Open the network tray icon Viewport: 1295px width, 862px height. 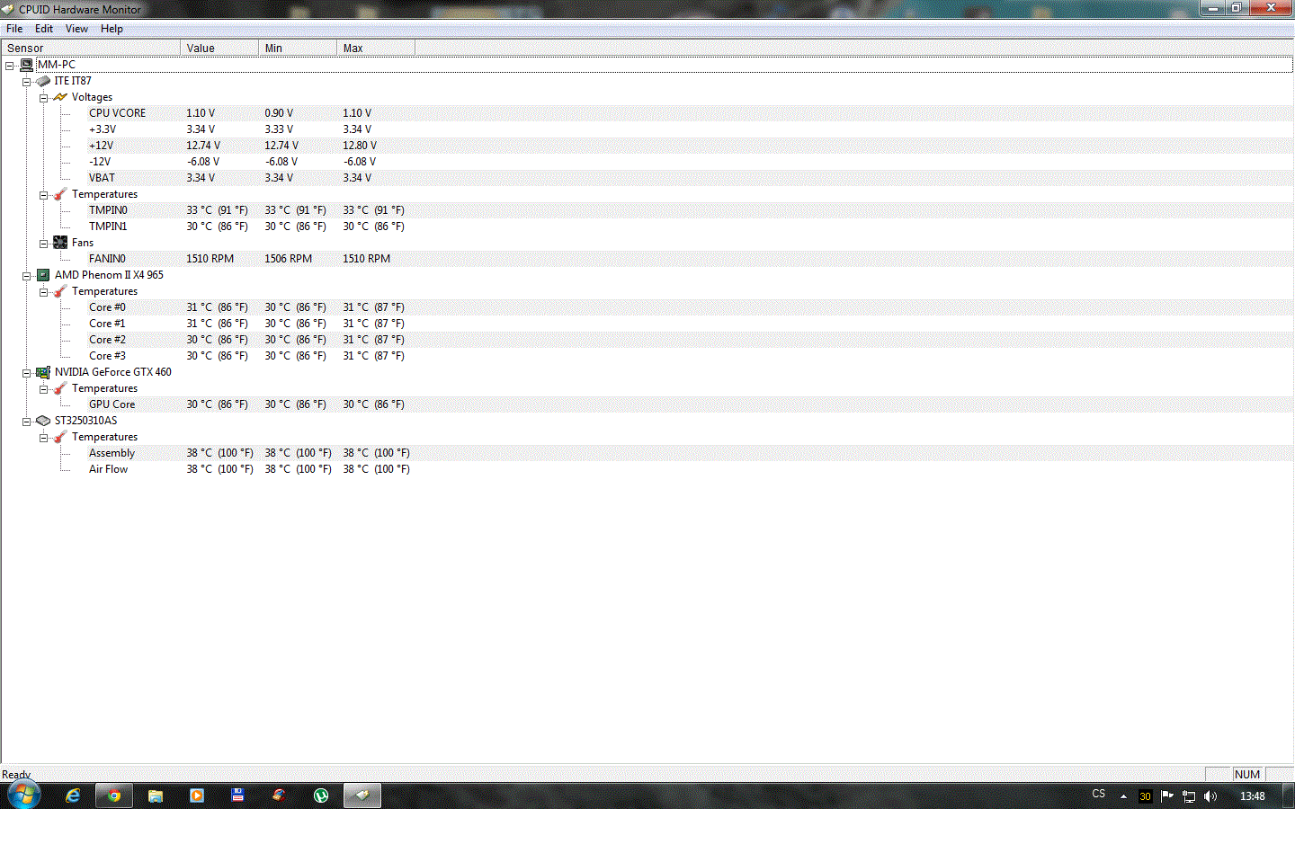[1189, 796]
